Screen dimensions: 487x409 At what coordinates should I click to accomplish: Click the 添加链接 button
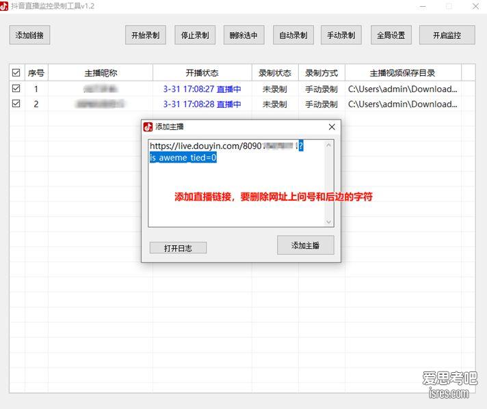pos(29,35)
